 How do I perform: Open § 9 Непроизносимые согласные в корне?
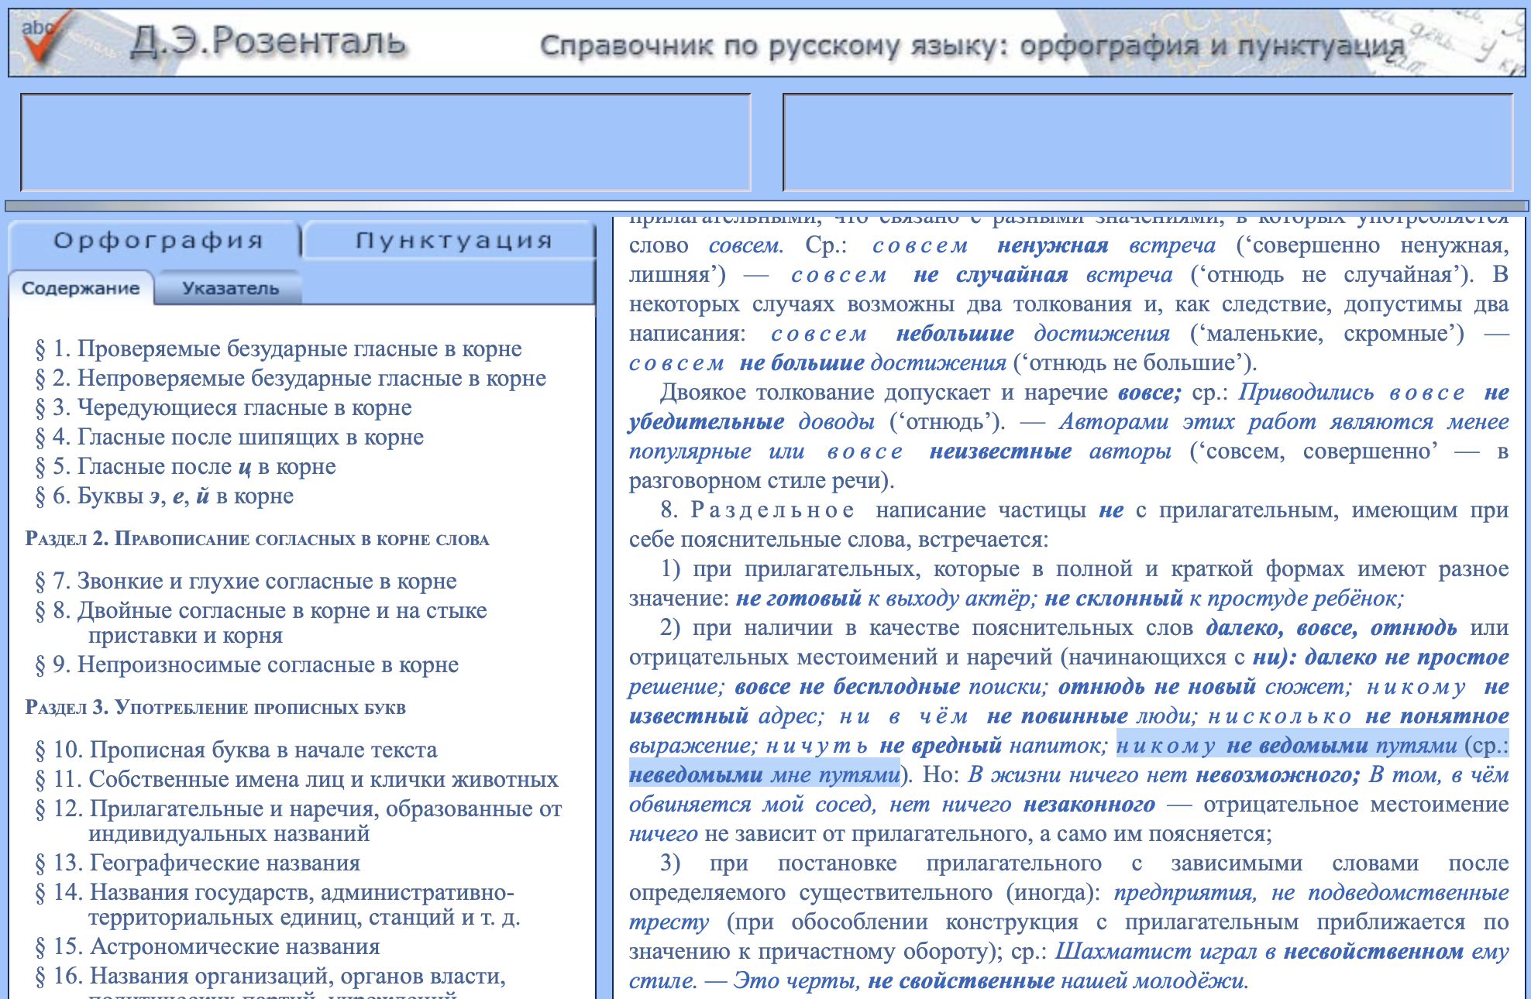(248, 665)
